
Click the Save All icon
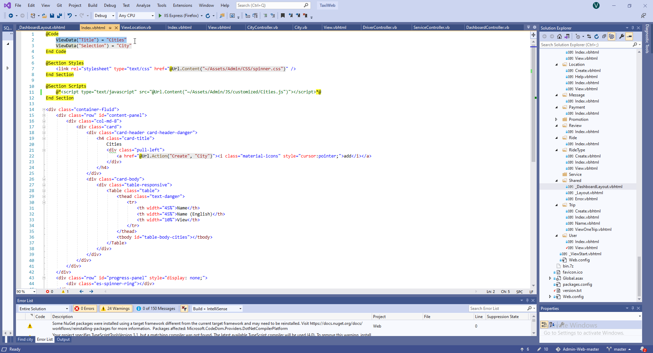click(60, 16)
